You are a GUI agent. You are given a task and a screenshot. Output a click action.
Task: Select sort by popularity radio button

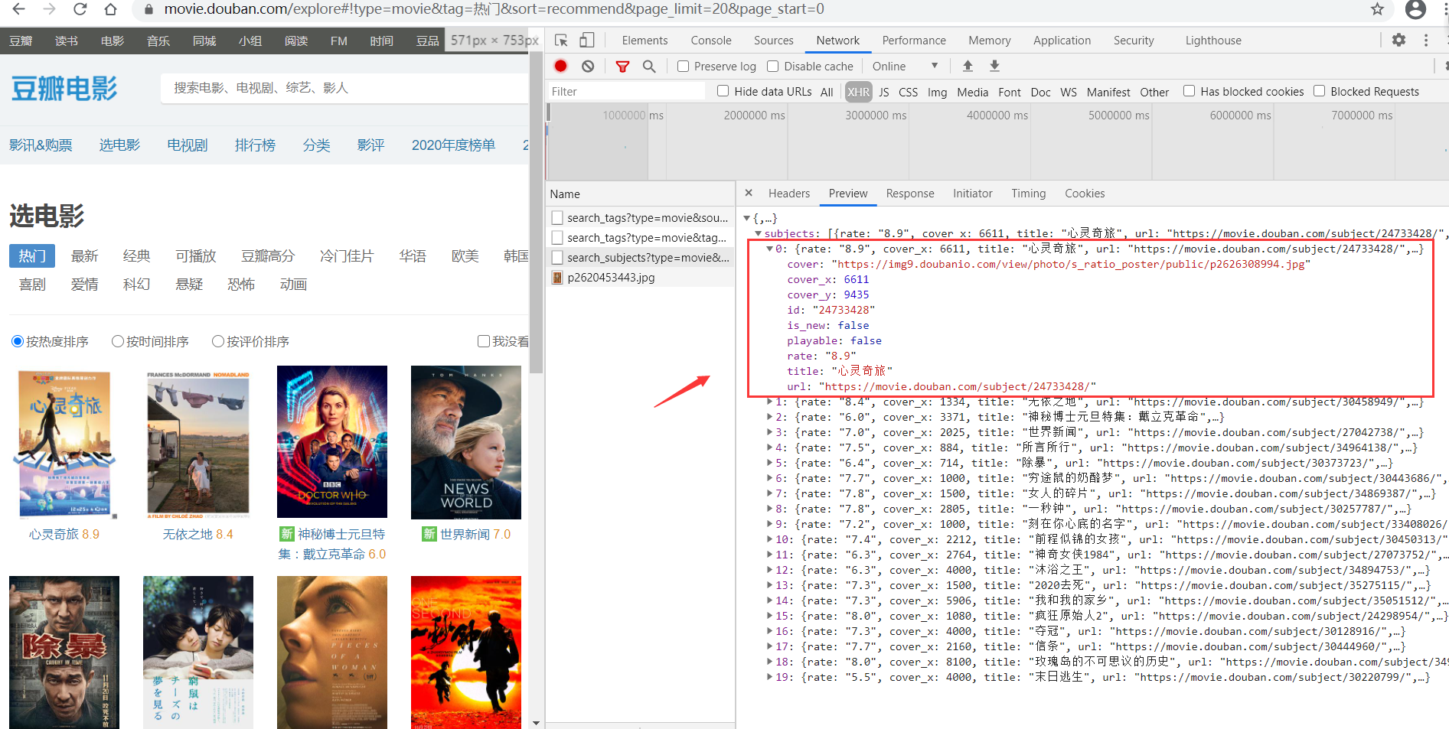tap(18, 341)
